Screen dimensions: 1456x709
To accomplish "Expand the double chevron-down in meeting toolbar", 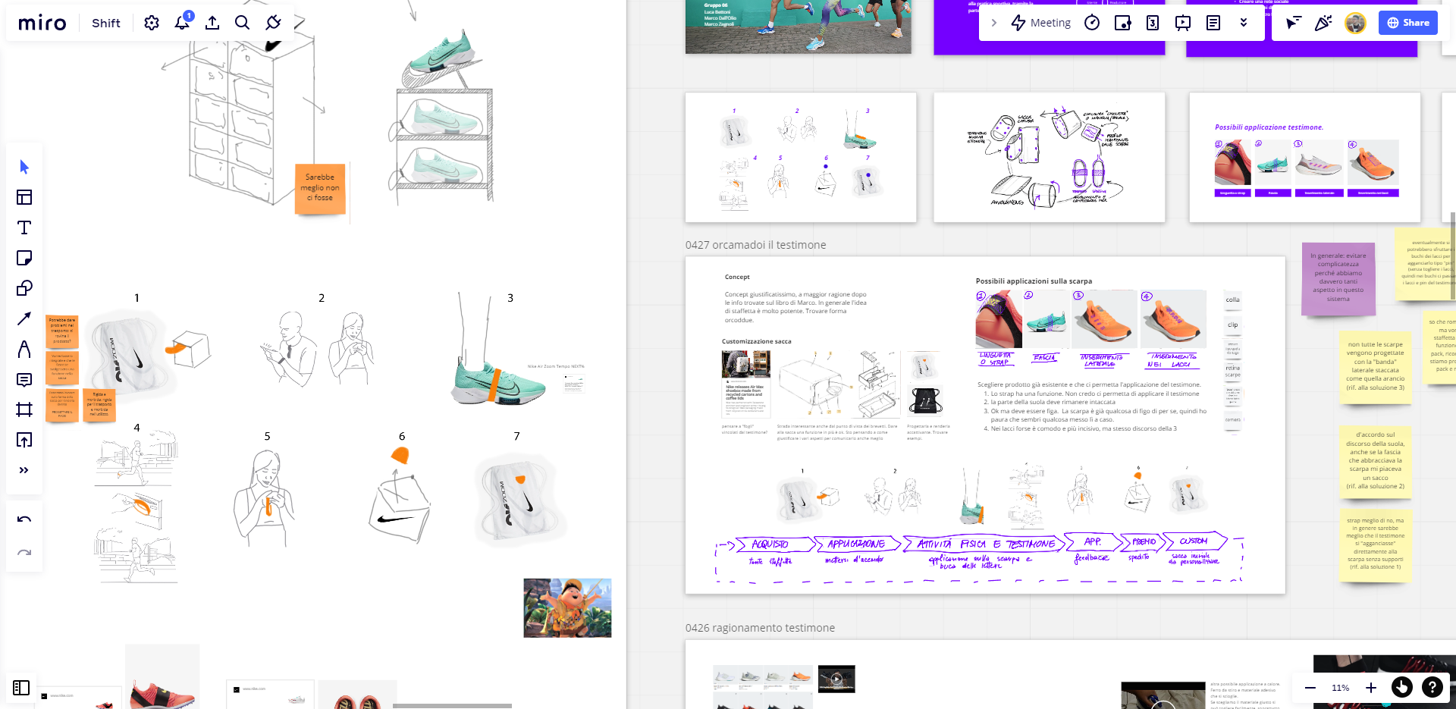I will tap(1244, 23).
